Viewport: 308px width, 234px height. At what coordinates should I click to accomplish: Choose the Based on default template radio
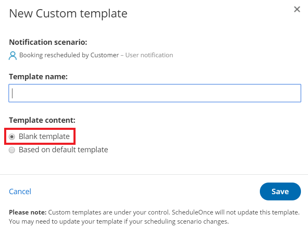point(12,150)
